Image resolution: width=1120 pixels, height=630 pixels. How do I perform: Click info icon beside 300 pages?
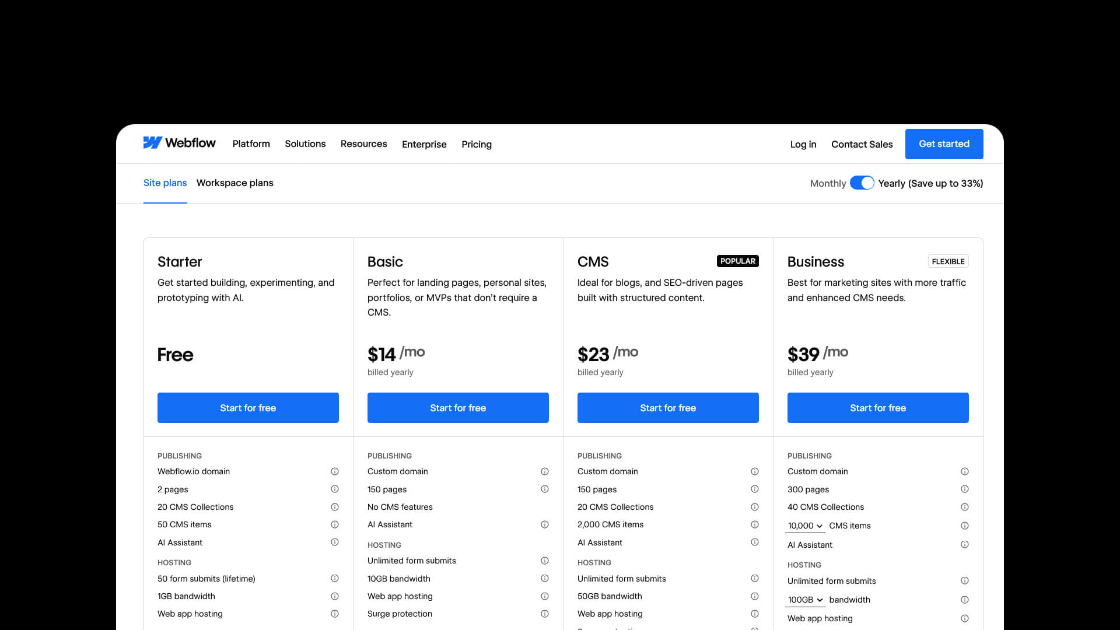pyautogui.click(x=965, y=489)
